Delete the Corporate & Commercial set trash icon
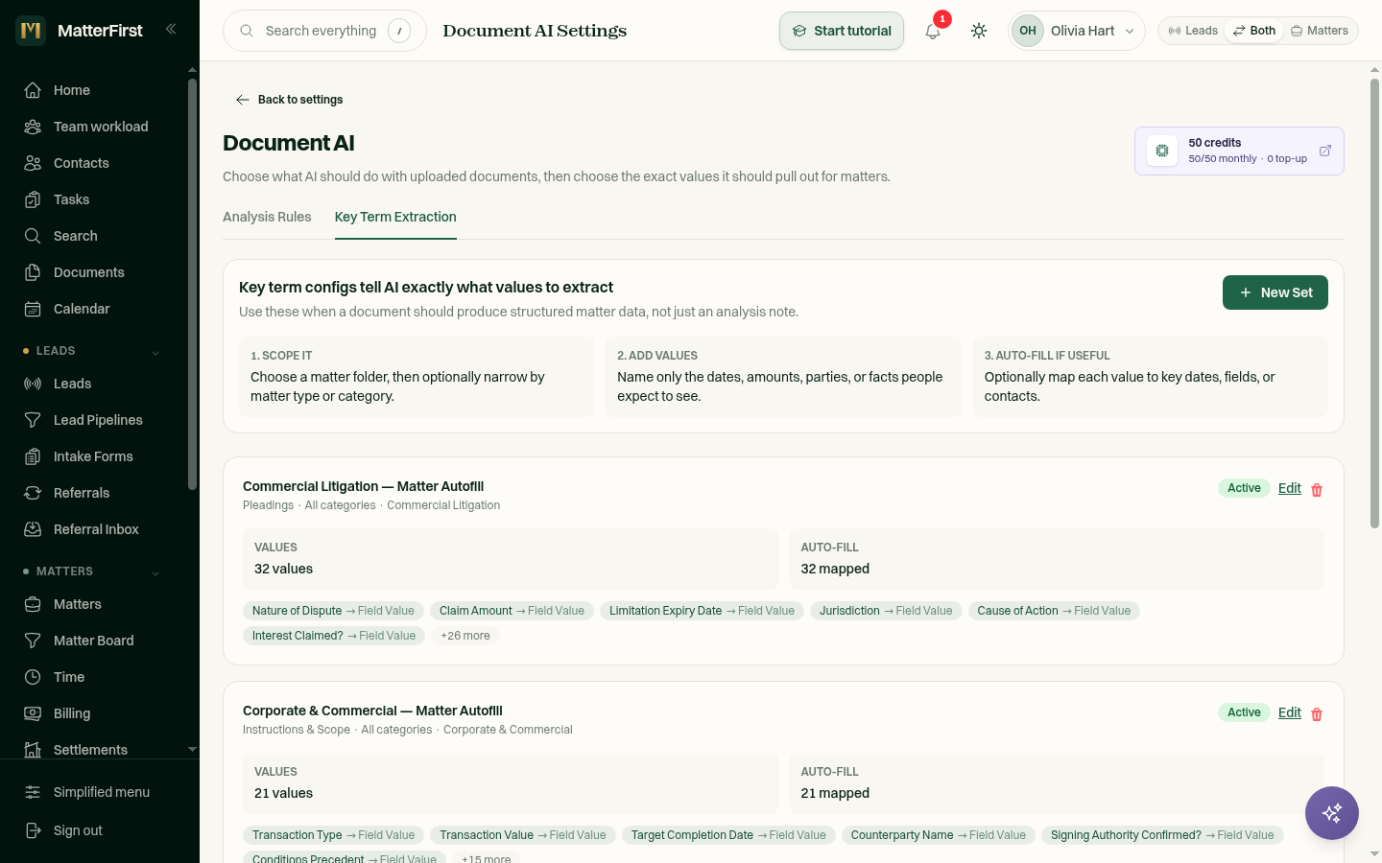Screen dimensions: 1382x863 click(x=1317, y=714)
